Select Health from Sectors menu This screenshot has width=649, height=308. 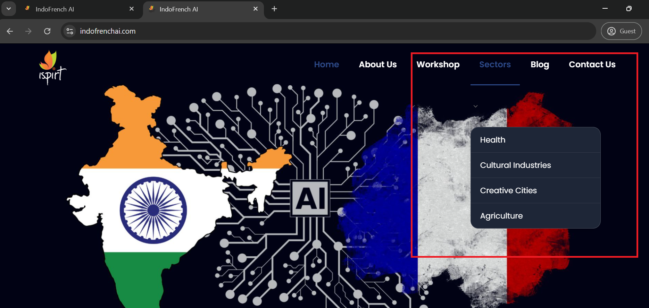[535, 140]
